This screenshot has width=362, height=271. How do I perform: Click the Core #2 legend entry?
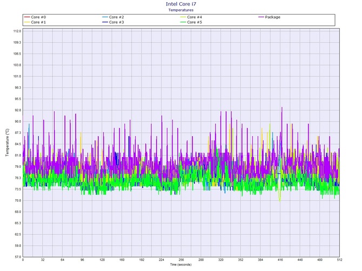click(x=113, y=17)
